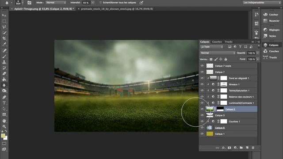Click the link layers icon
The image size is (283, 159).
(x=217, y=148)
